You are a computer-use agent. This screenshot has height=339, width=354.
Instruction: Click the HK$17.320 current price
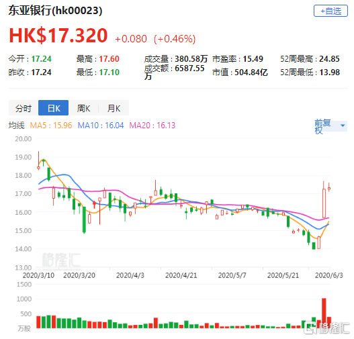point(58,35)
